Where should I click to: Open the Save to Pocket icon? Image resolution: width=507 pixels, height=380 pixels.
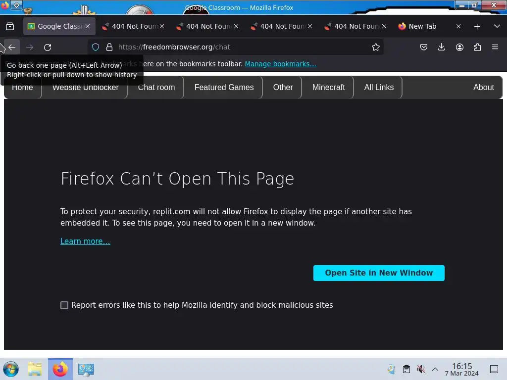point(424,47)
